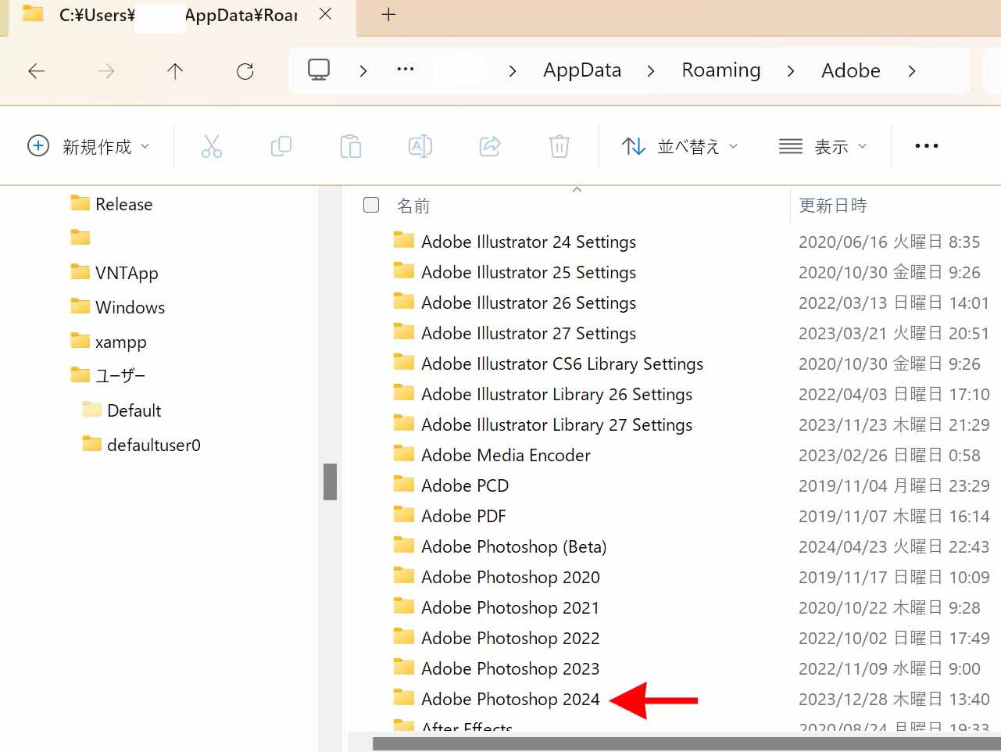Click the Forward navigation arrow
The image size is (1001, 752).
click(105, 71)
